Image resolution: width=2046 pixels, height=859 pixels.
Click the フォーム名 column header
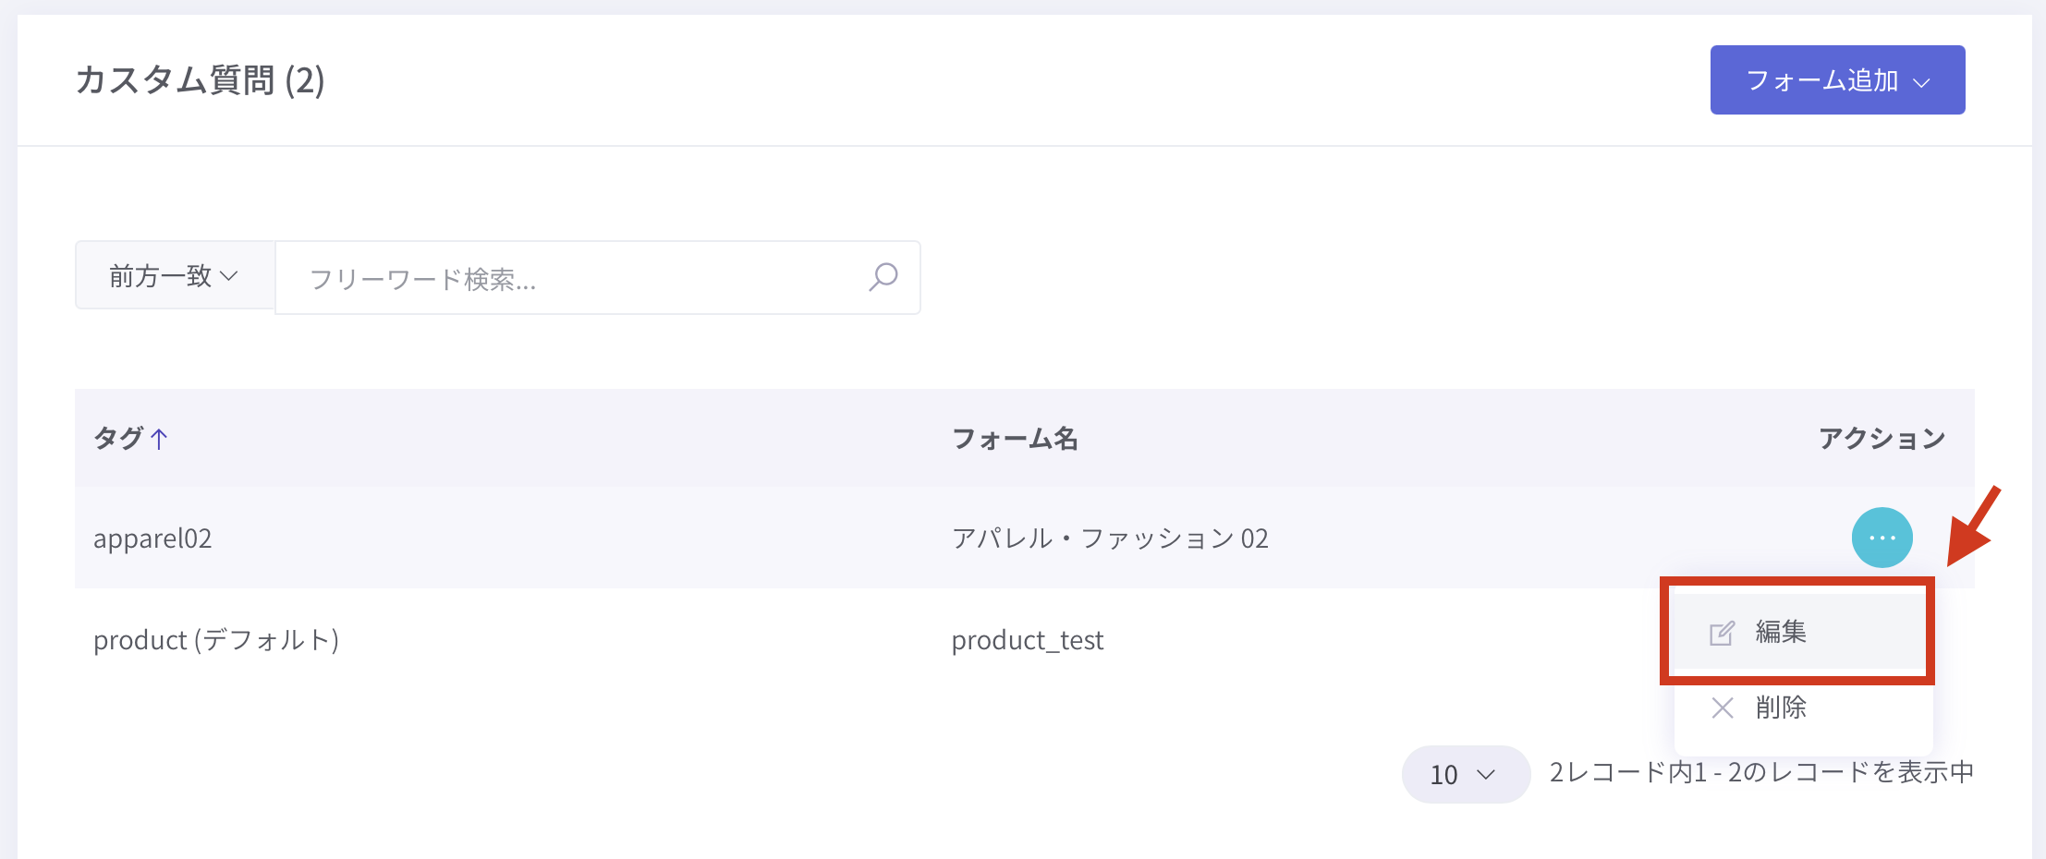click(1015, 439)
